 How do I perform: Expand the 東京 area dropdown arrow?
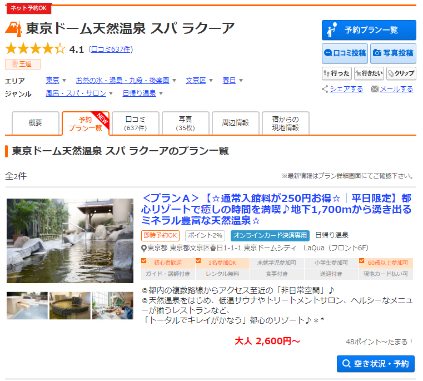[x=64, y=81]
